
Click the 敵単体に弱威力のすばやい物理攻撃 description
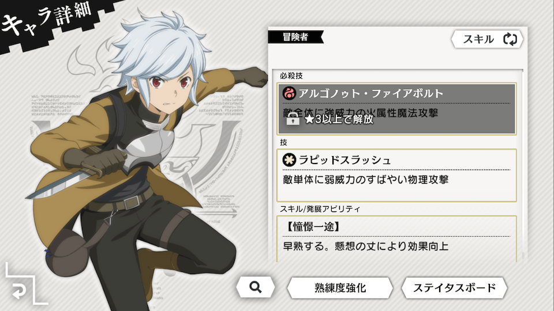pos(366,180)
